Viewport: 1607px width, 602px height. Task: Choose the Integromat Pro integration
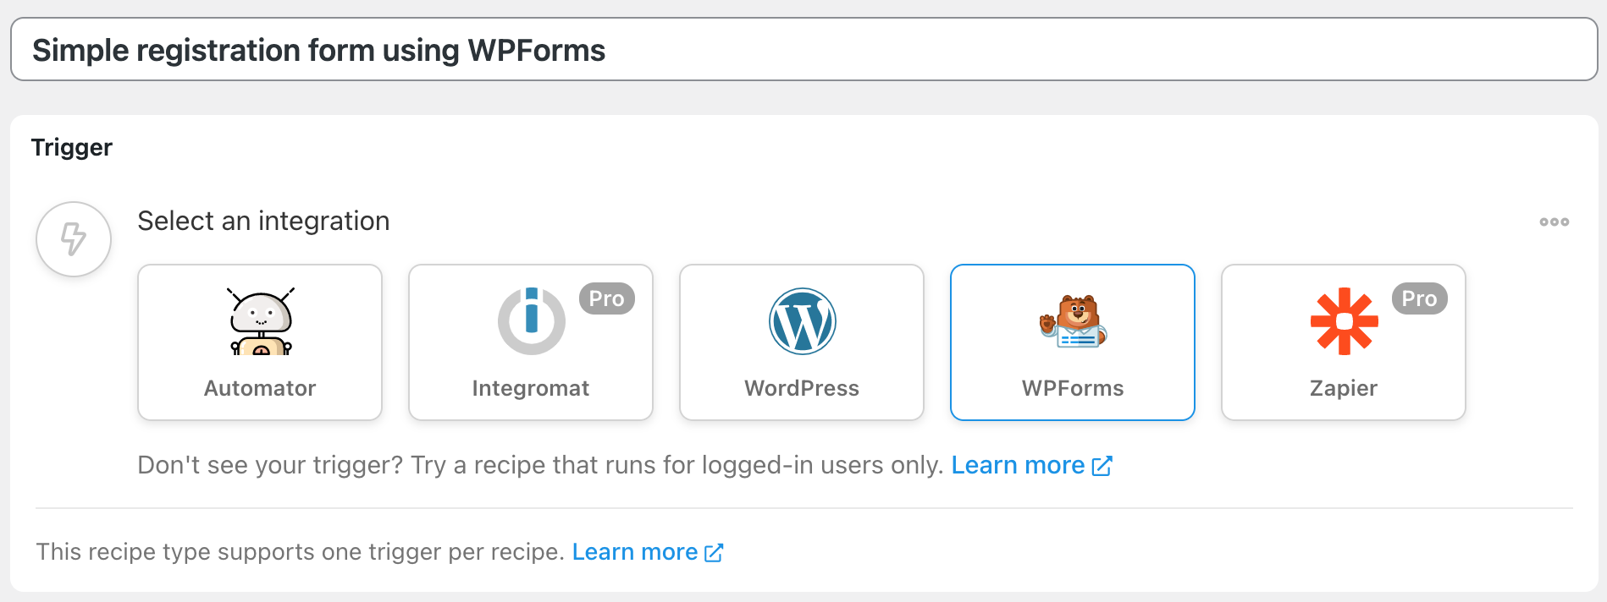531,342
